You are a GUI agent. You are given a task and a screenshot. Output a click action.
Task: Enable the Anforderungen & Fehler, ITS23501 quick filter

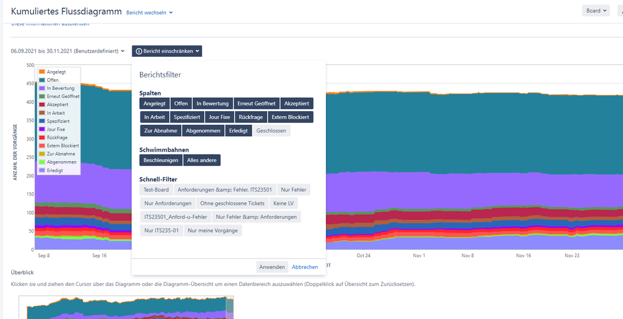(x=225, y=190)
